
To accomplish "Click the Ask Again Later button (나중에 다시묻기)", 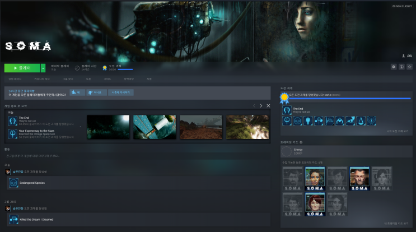I will (x=121, y=92).
